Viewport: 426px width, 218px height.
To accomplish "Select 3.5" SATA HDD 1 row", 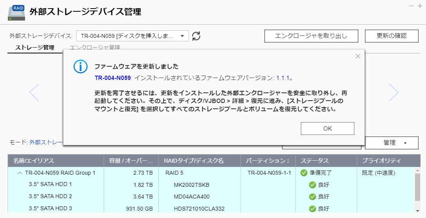I will tap(211, 185).
